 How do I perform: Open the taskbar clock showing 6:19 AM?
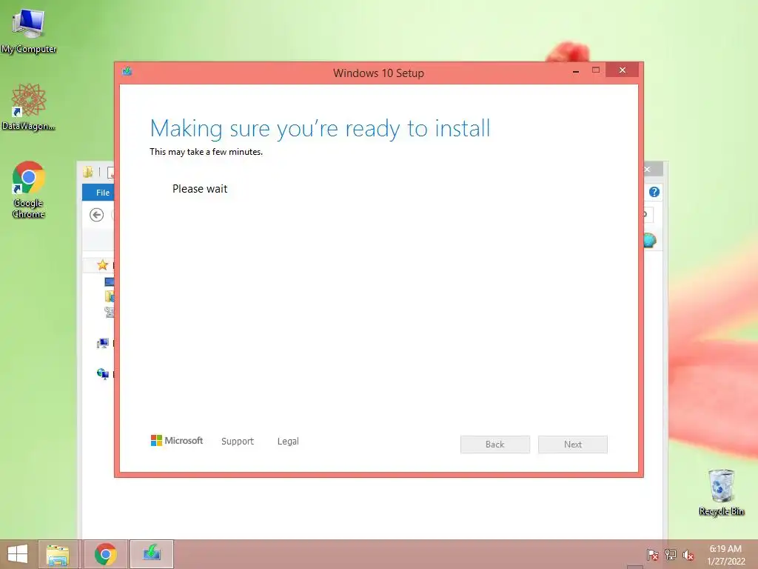click(x=725, y=555)
